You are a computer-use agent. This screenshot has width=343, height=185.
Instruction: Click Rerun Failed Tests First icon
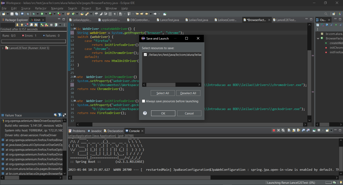(46, 25)
